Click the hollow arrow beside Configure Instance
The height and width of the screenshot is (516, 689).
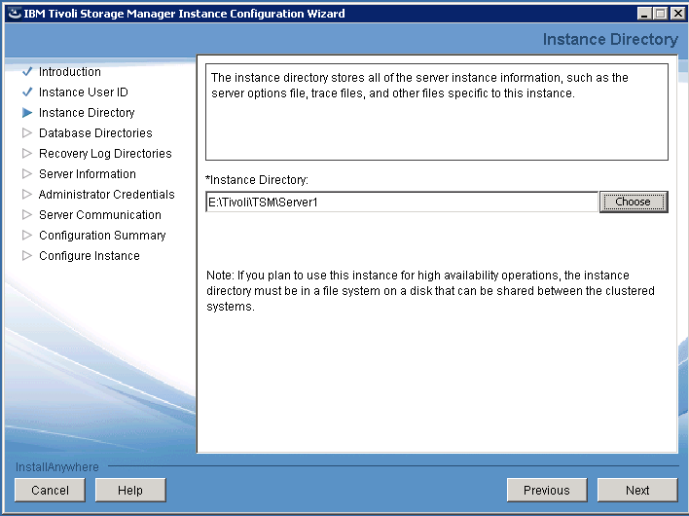pyautogui.click(x=27, y=255)
